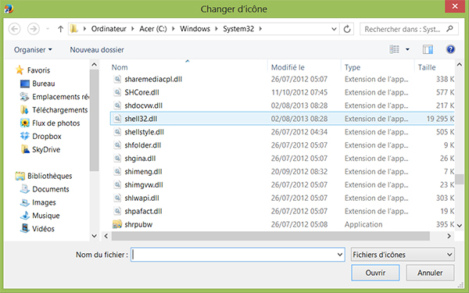Go back with the Back arrow
This screenshot has height=293, width=469.
[x=14, y=29]
